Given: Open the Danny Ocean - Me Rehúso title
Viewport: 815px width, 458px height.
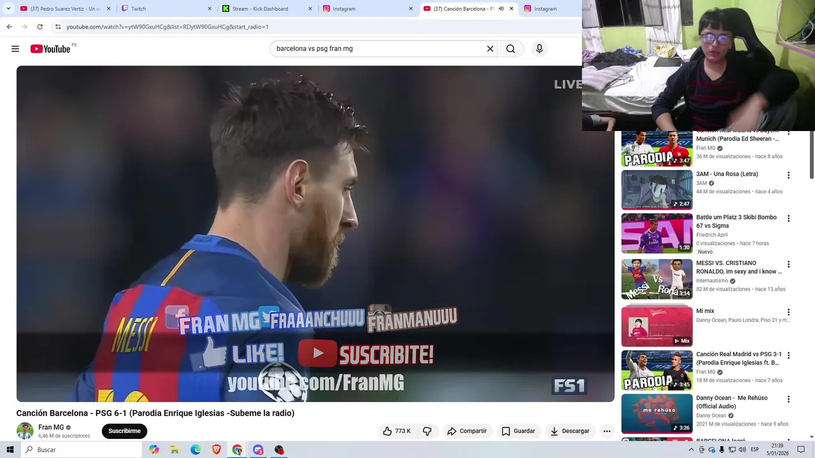Looking at the screenshot, I should [x=732, y=402].
